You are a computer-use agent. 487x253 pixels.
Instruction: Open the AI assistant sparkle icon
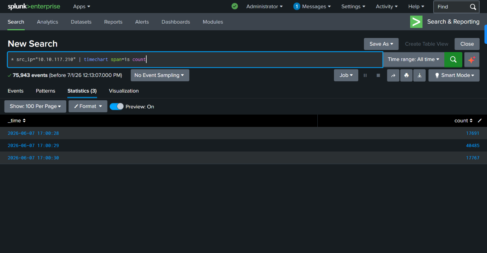tap(472, 59)
